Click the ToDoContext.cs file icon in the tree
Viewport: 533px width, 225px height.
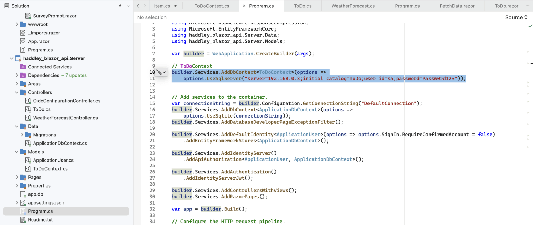pyautogui.click(x=28, y=169)
